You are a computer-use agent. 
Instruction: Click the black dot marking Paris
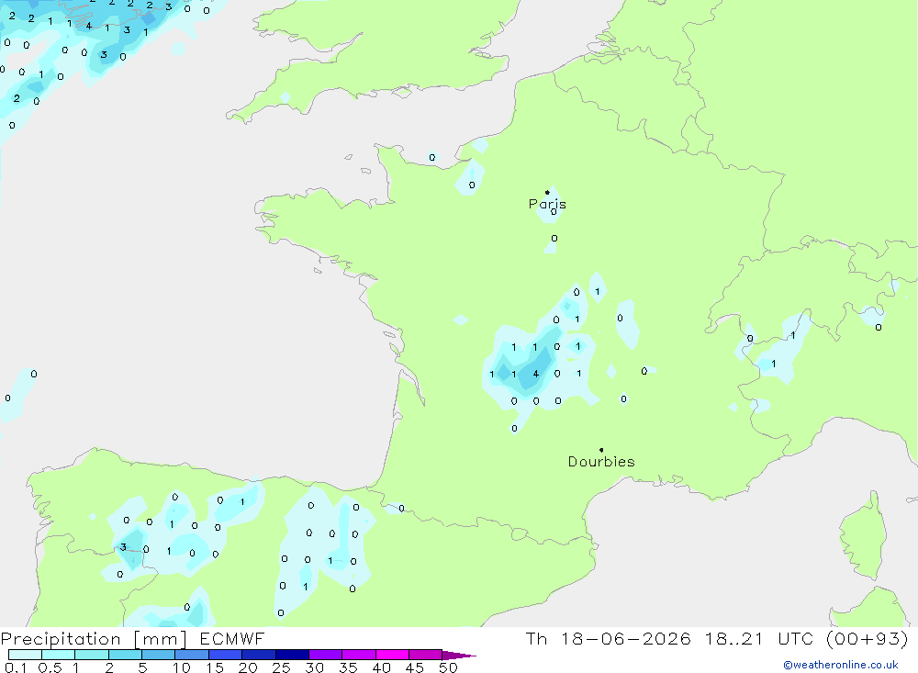coord(547,192)
